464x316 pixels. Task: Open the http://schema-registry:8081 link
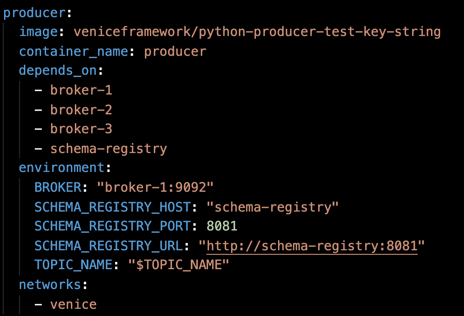point(312,246)
